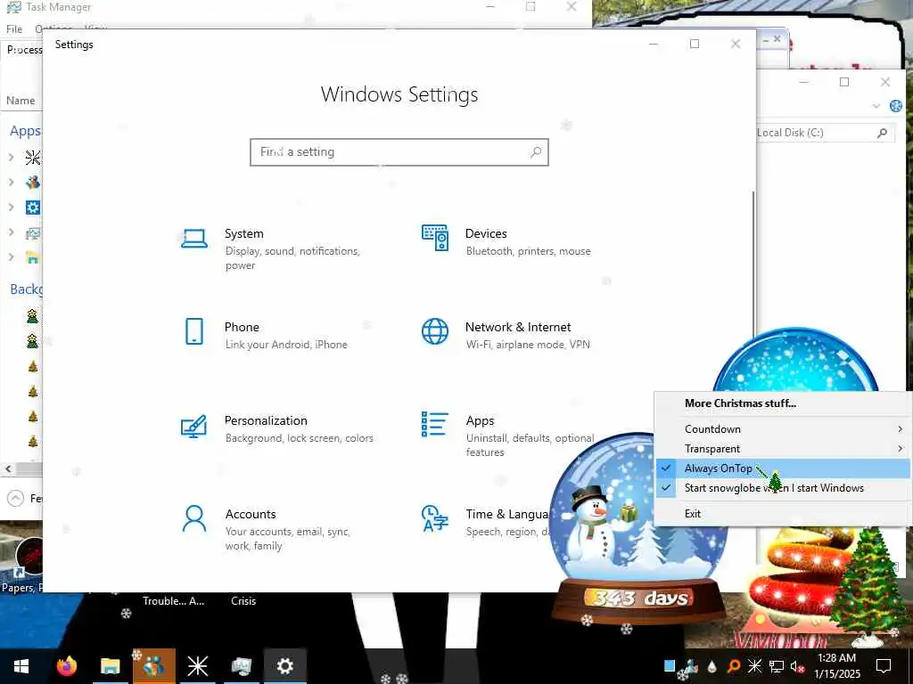
Task: Click the Crisis desktop icon label
Action: (243, 601)
